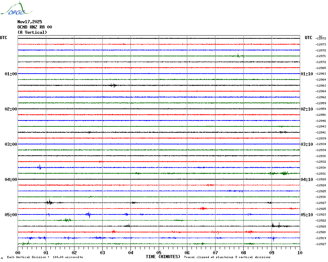Click the -12954 offset value on the right

click(321, 109)
